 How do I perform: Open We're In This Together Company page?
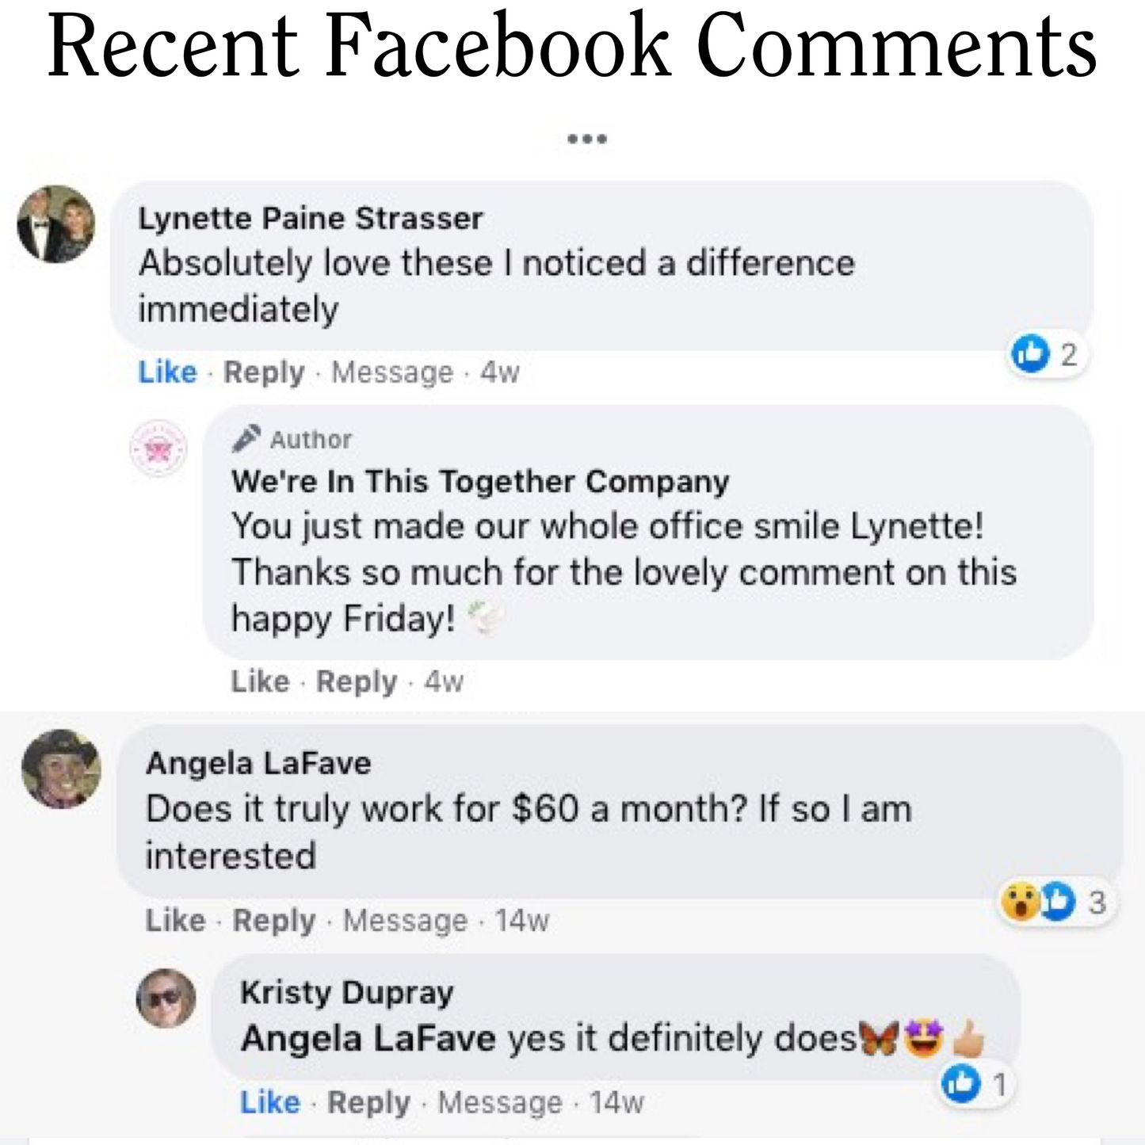[x=479, y=482]
